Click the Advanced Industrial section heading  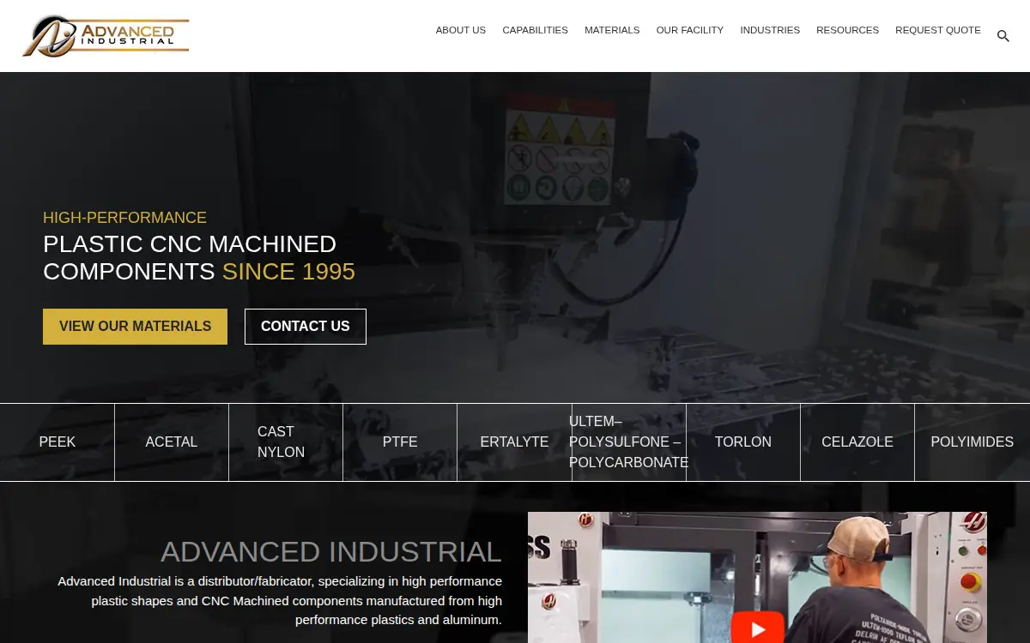[331, 551]
